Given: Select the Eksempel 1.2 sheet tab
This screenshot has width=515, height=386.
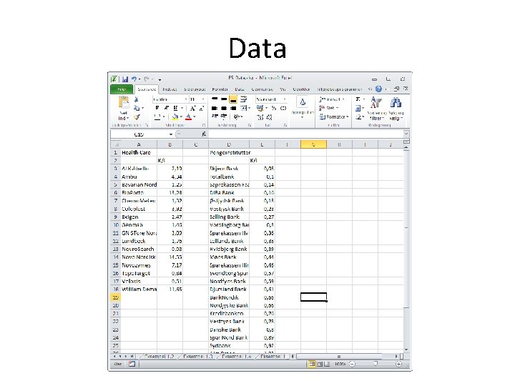Looking at the screenshot, I should point(160,356).
